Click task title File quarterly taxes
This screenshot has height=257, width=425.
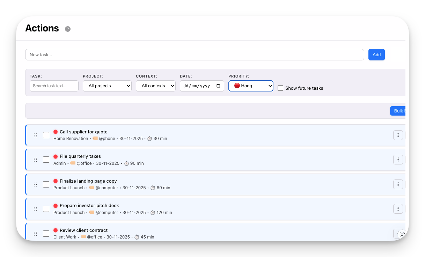(80, 156)
